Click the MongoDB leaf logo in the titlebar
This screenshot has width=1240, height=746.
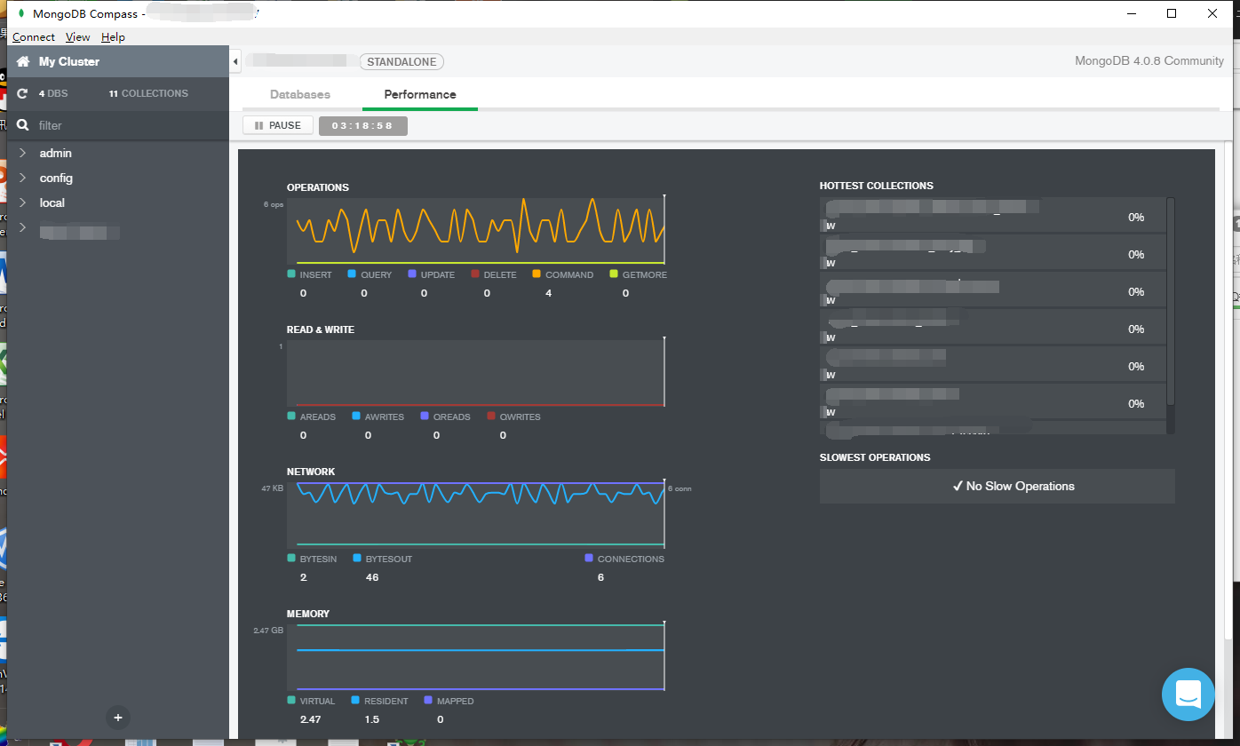[x=20, y=12]
